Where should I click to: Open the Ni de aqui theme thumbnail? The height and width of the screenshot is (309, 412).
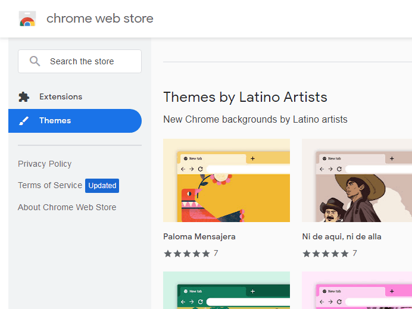coord(357,180)
